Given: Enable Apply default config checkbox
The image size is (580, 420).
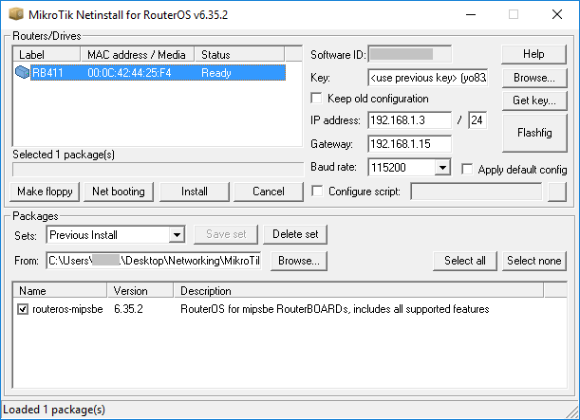Looking at the screenshot, I should click(x=467, y=170).
